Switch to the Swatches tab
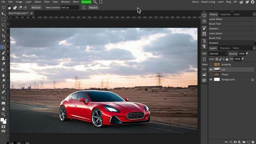 point(226,14)
